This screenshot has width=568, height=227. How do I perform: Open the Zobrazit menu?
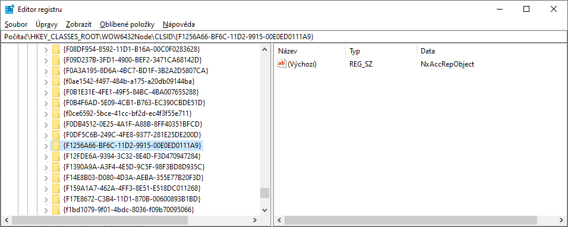78,24
